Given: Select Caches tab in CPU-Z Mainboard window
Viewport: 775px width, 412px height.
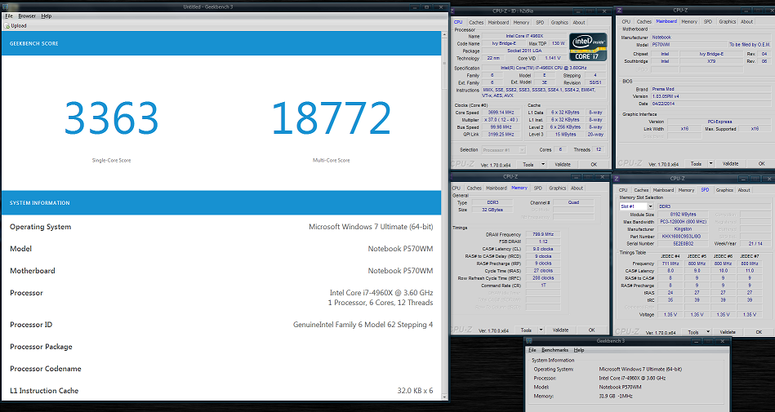Looking at the screenshot, I should [644, 22].
